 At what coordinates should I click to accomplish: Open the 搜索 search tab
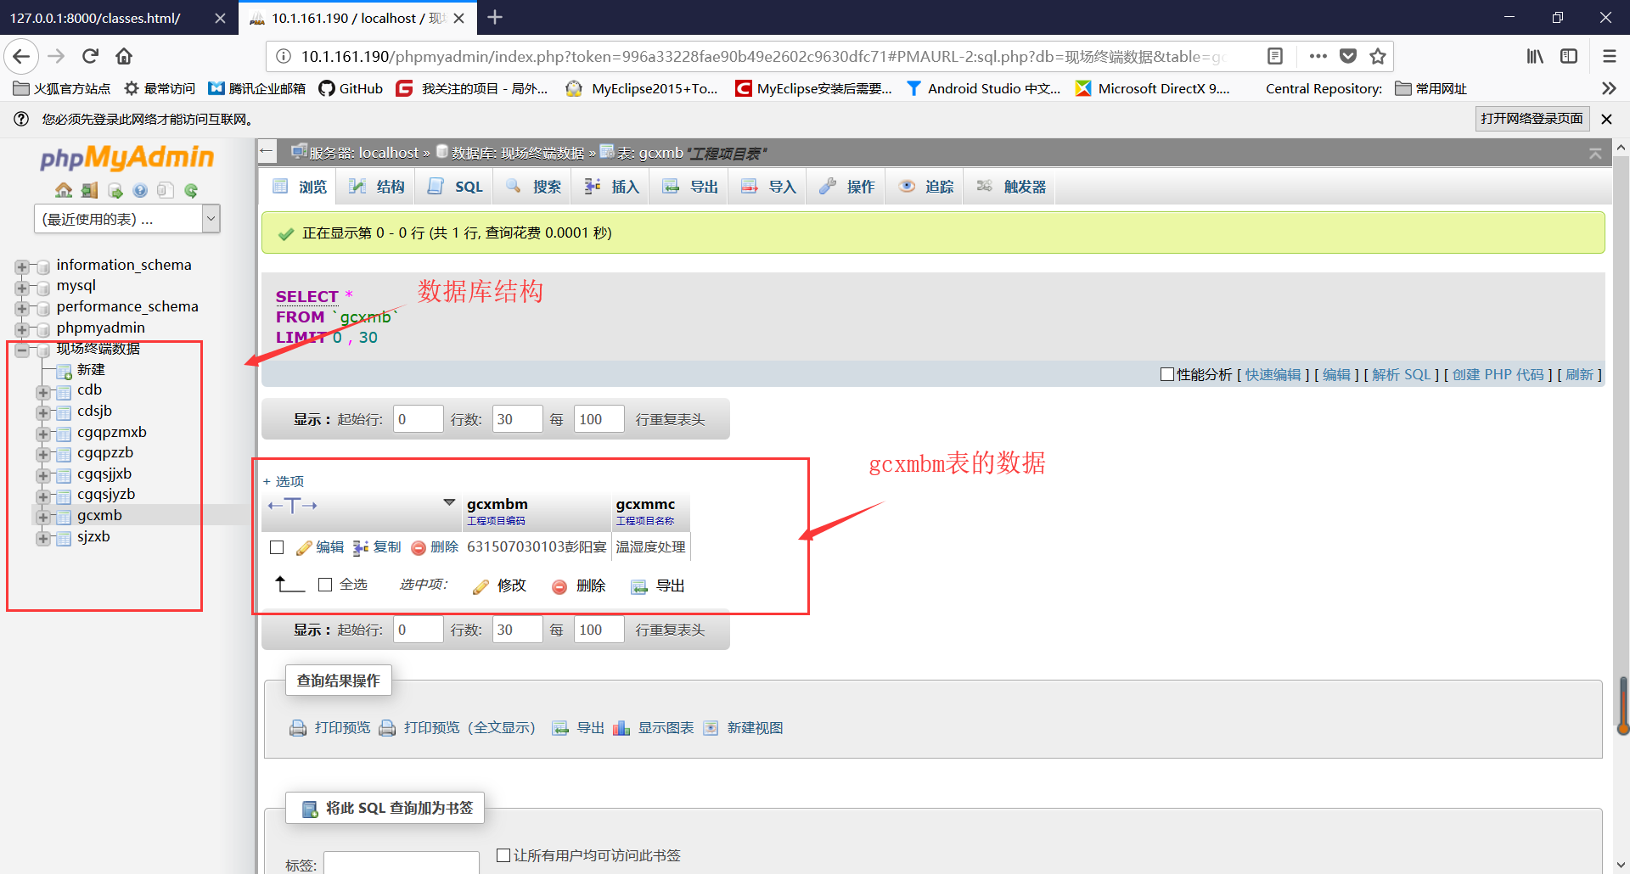coord(532,187)
